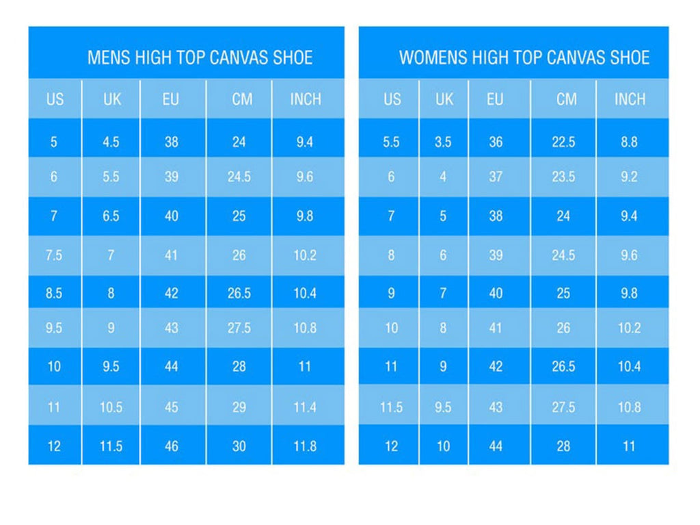
Task: Select the UK header in the womens chart
Action: pos(444,99)
